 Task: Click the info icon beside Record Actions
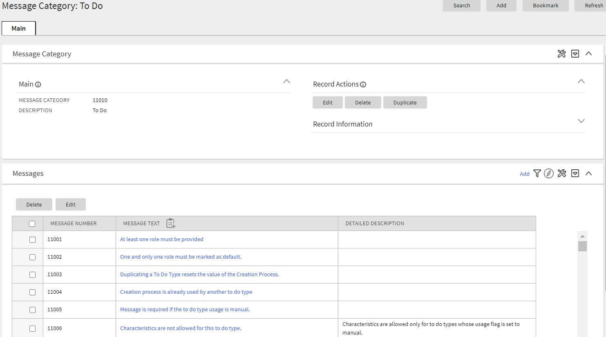coord(363,84)
